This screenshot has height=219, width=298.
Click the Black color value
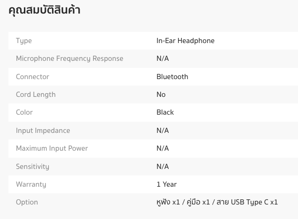pos(165,112)
